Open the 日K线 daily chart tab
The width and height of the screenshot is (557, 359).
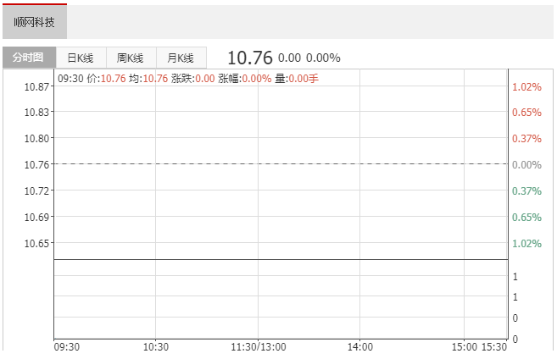point(81,58)
